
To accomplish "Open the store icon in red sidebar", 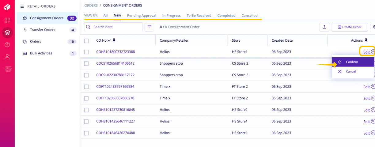I will tap(7, 69).
